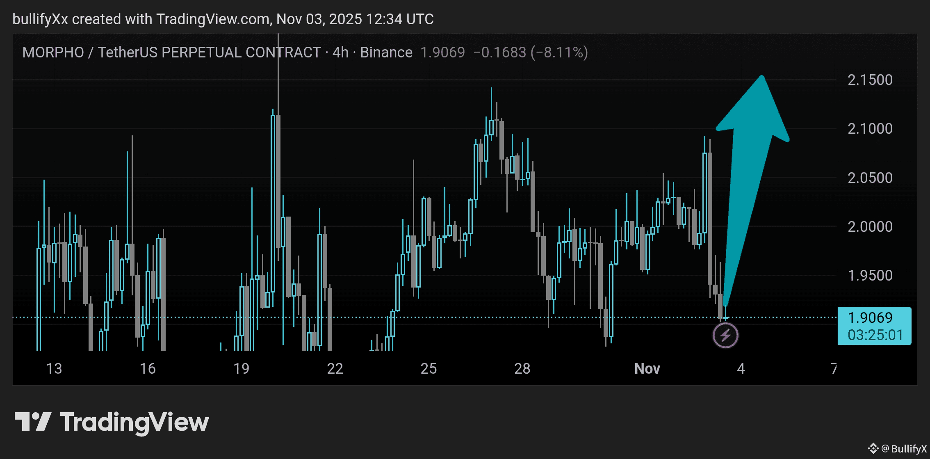
Task: Click the TradingView logo icon
Action: (x=33, y=422)
